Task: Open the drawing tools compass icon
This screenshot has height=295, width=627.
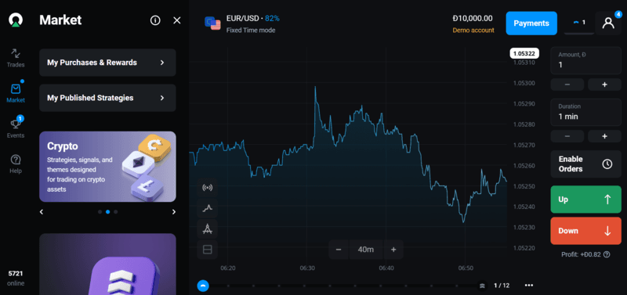Action: pos(207,228)
